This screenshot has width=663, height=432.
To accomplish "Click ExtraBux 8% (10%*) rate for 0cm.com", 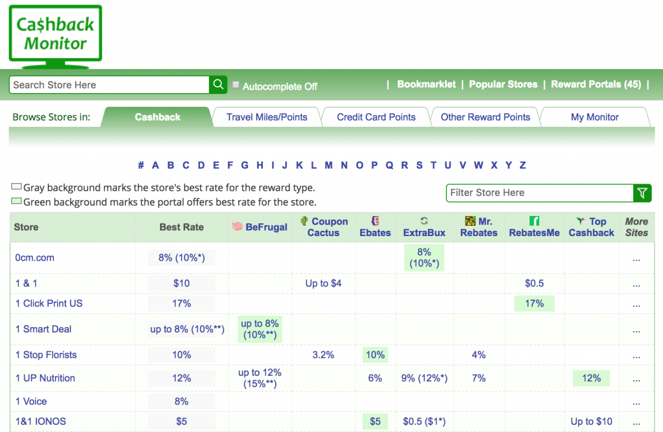I will (424, 257).
